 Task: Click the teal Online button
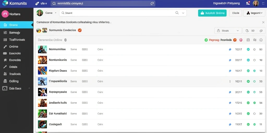tap(212, 13)
